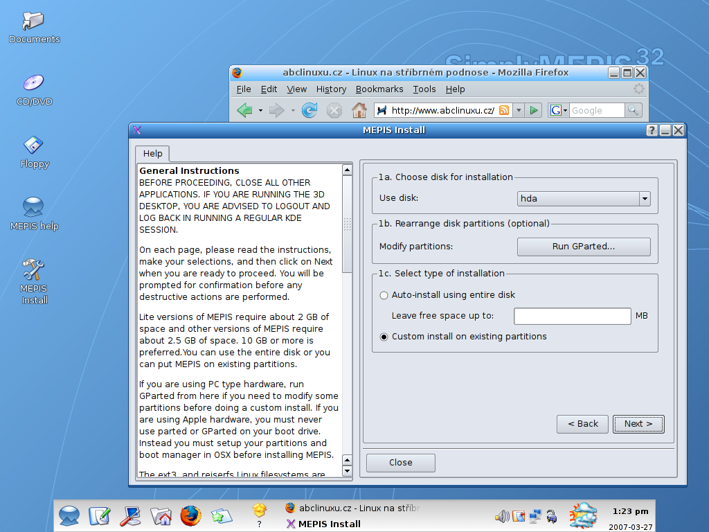Open the View menu in Firefox
Image resolution: width=709 pixels, height=532 pixels.
tap(296, 89)
